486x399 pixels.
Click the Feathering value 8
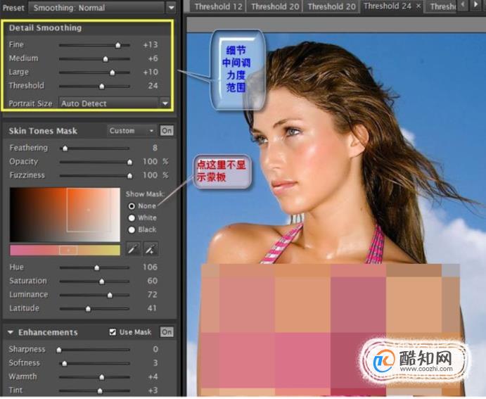pos(155,148)
